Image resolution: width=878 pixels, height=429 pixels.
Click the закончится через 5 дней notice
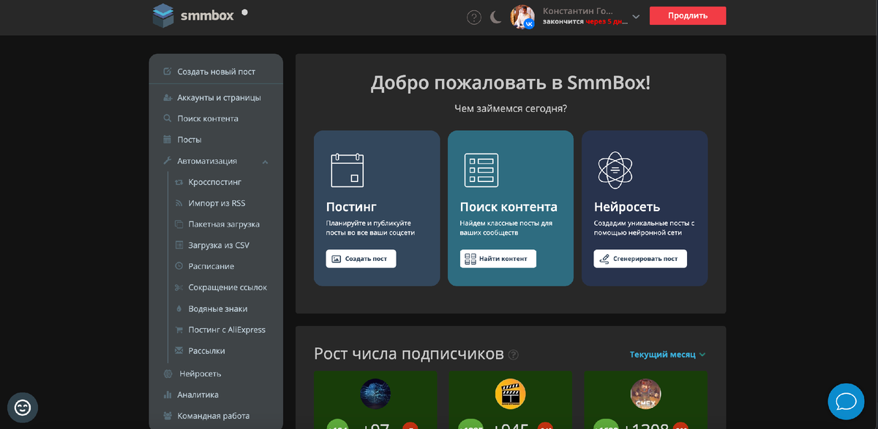584,22
